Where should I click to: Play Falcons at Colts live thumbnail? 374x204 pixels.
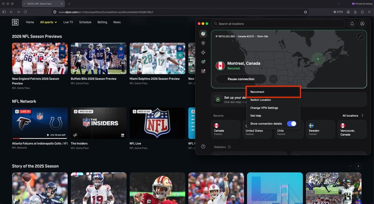40,123
